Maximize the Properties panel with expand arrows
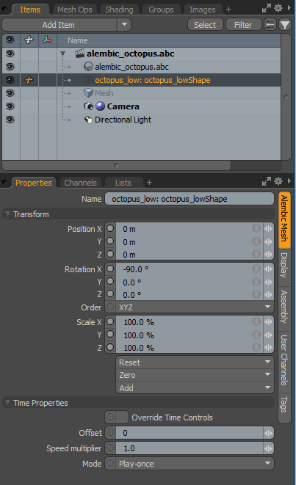This screenshot has width=296, height=485. click(x=267, y=181)
